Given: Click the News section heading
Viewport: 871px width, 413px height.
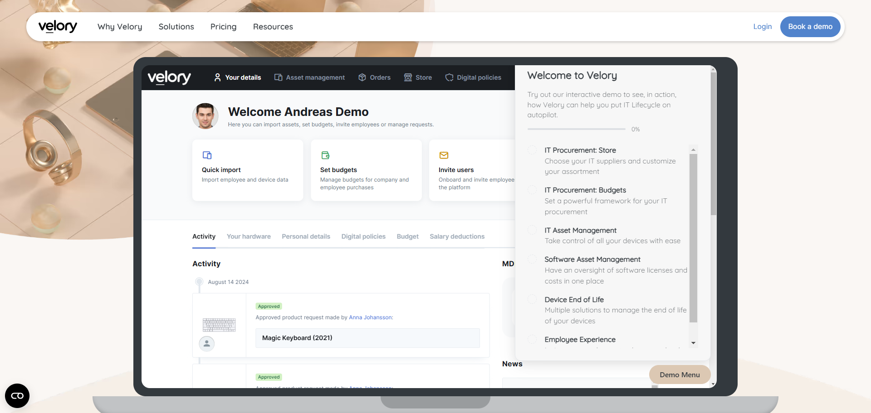Looking at the screenshot, I should [512, 364].
